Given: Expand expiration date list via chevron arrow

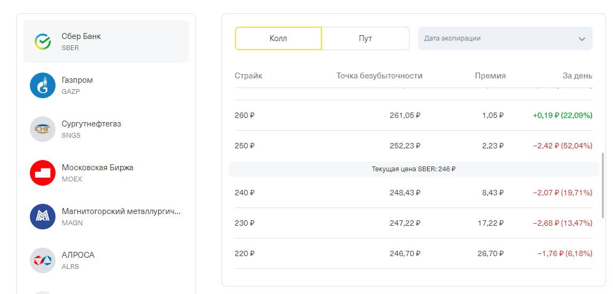Looking at the screenshot, I should tap(581, 39).
